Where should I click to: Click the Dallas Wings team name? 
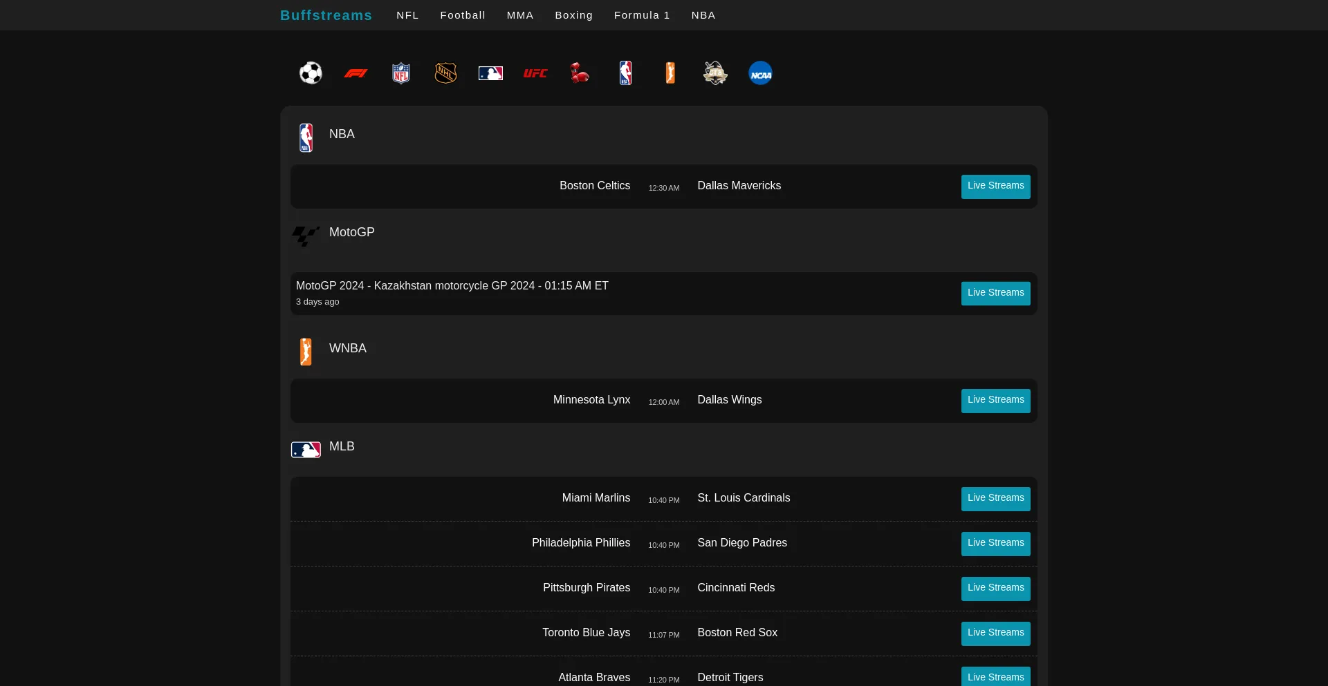(729, 400)
